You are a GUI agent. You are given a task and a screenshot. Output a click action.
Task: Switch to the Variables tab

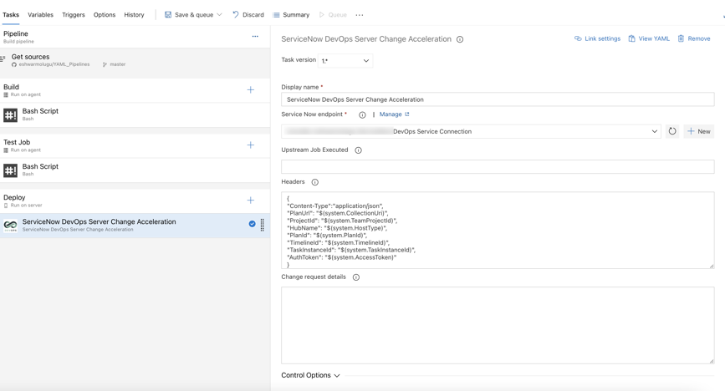tap(40, 15)
